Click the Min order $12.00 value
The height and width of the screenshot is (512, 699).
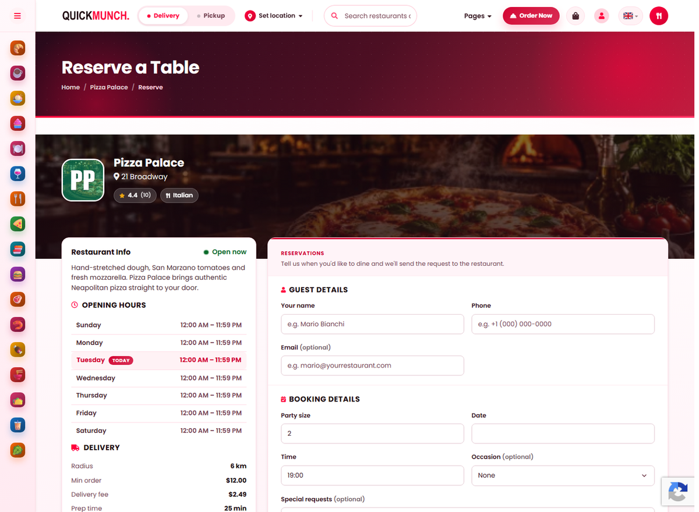[236, 481]
